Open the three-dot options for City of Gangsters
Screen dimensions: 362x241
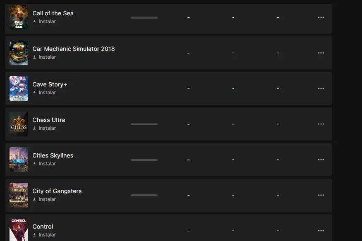[x=321, y=195]
